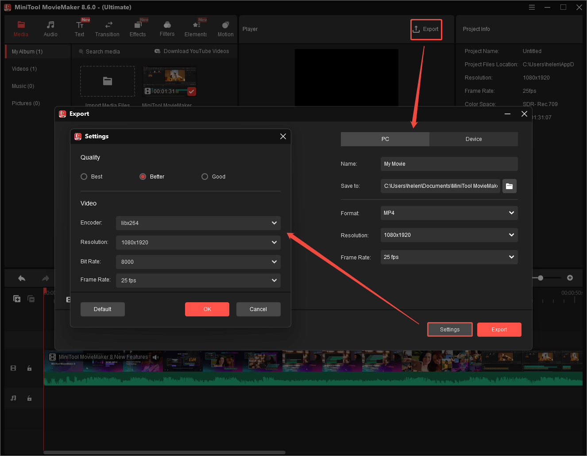The width and height of the screenshot is (587, 456).
Task: Click the horizontal timeline scrollbar
Action: click(165, 452)
